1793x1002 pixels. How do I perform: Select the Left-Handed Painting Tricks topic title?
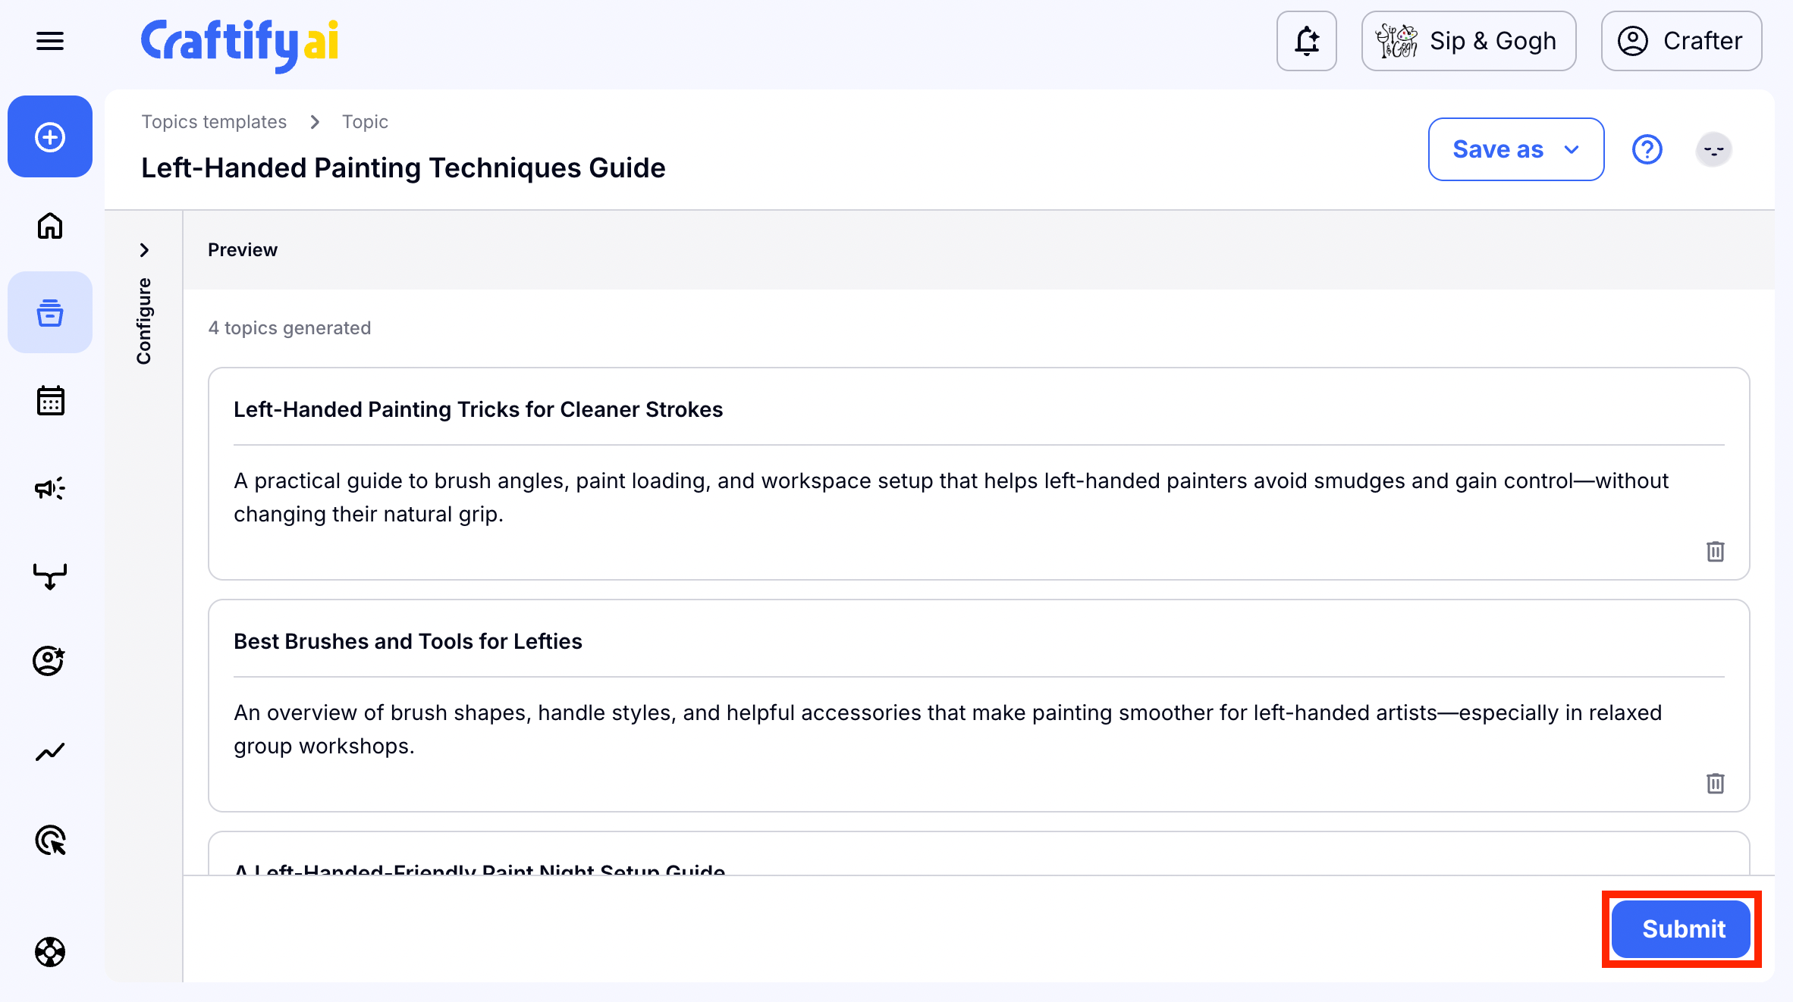tap(478, 409)
